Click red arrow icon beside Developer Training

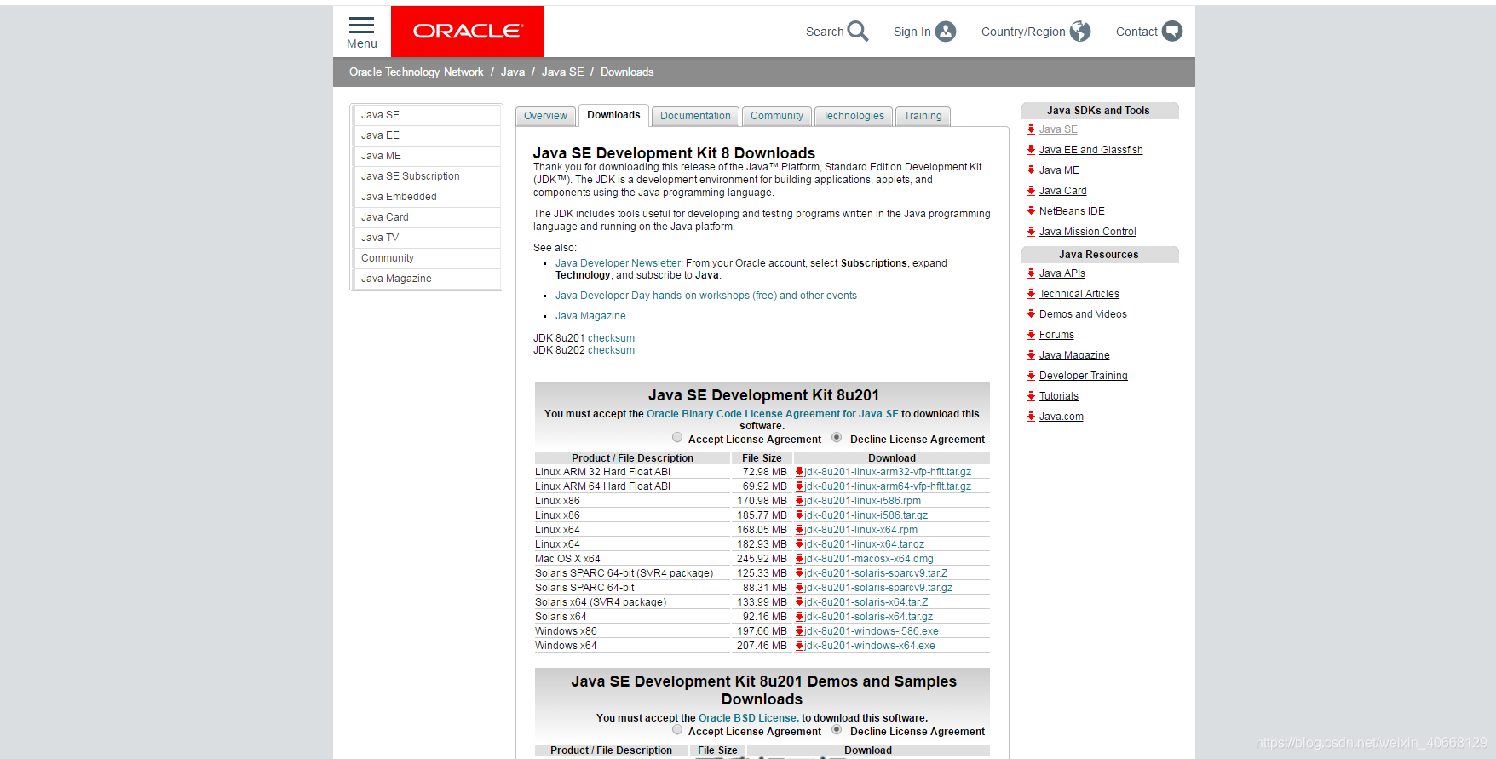(1031, 376)
